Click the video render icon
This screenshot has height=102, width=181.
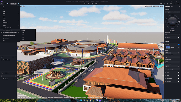[x=174, y=4]
